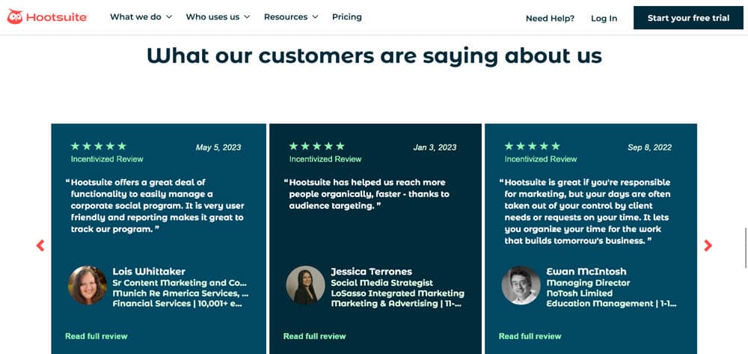Viewport: 748px width, 354px height.
Task: Click Log In in the header
Action: [x=604, y=18]
